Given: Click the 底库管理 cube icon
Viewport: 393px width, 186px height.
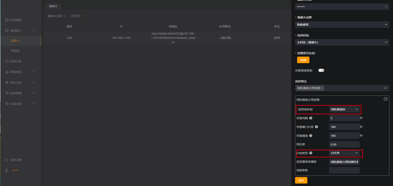Looking at the screenshot, I should 7,93.
